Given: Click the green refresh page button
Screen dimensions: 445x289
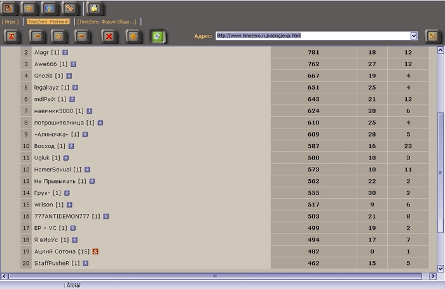Looking at the screenshot, I should [x=158, y=36].
